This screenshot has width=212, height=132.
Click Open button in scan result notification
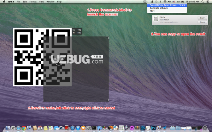click(x=202, y=22)
